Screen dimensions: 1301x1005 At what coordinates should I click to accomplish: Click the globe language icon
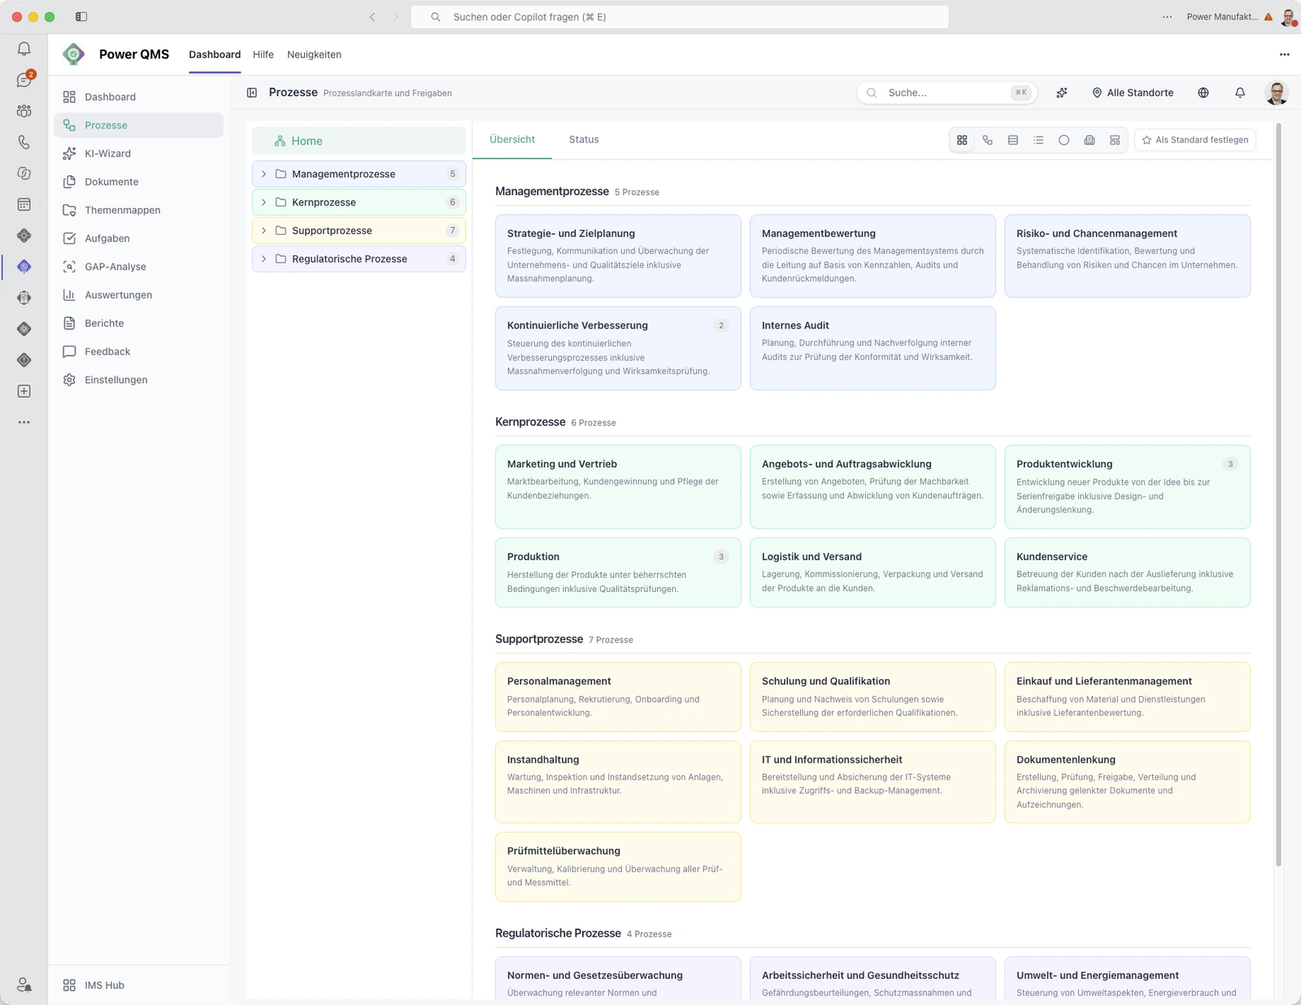[1203, 93]
